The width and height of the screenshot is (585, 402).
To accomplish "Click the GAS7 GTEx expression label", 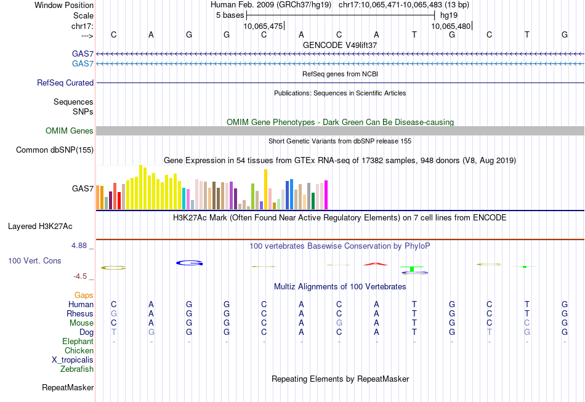I will click(x=83, y=188).
